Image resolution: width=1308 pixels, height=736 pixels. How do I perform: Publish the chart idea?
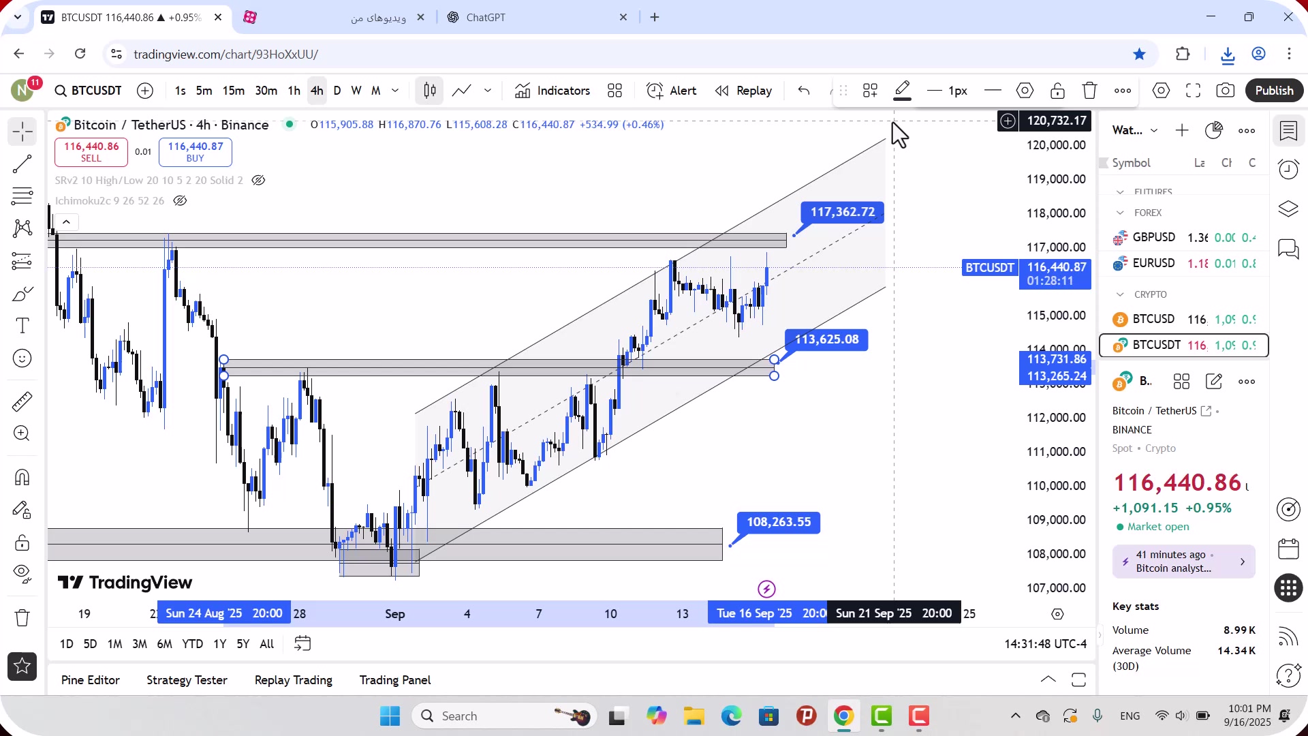1274,91
